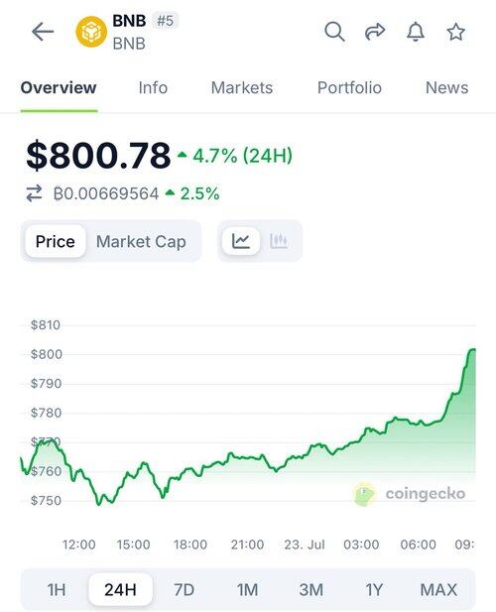Go back using the left arrow

[43, 32]
